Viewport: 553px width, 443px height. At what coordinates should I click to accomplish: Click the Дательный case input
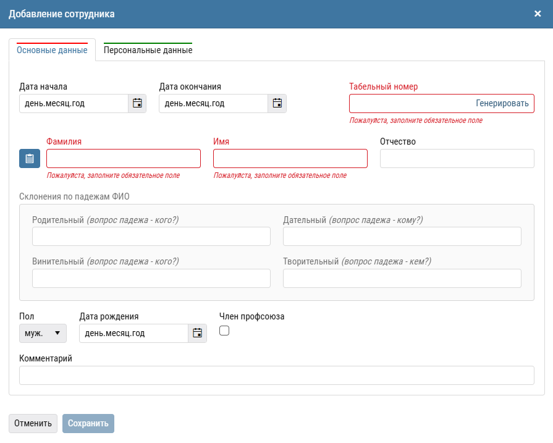402,237
